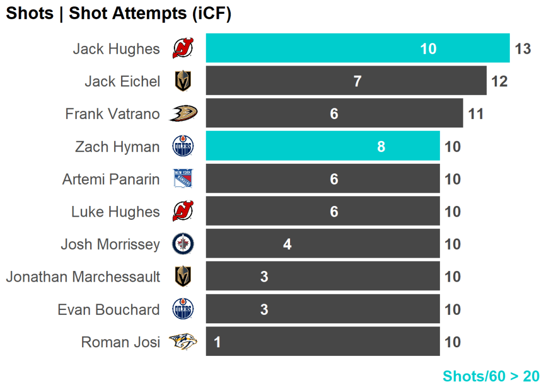This screenshot has height=390, width=546.
Task: Select the Winnipeg Jets logo
Action: (183, 244)
